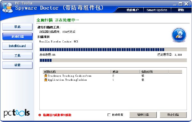Click infection count 2 for Trackware
The width and height of the screenshot is (192, 122).
point(113,76)
